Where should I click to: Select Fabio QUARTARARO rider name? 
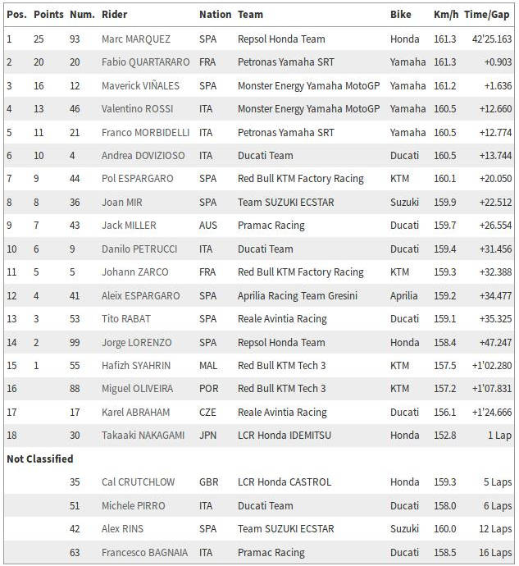(145, 62)
